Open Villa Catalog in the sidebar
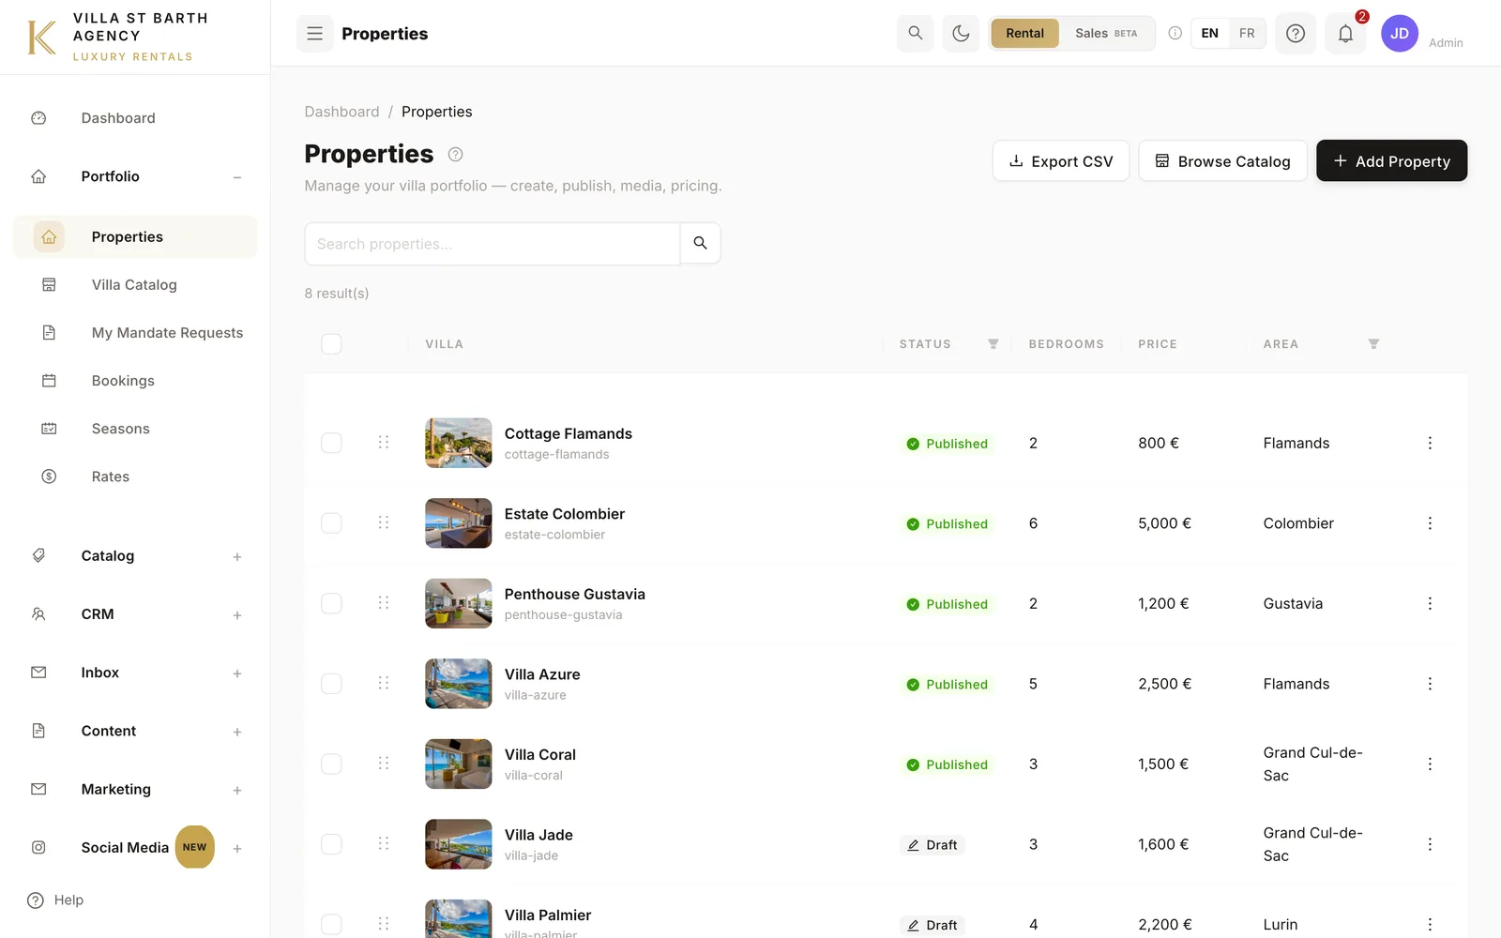This screenshot has width=1501, height=938. pyautogui.click(x=135, y=284)
